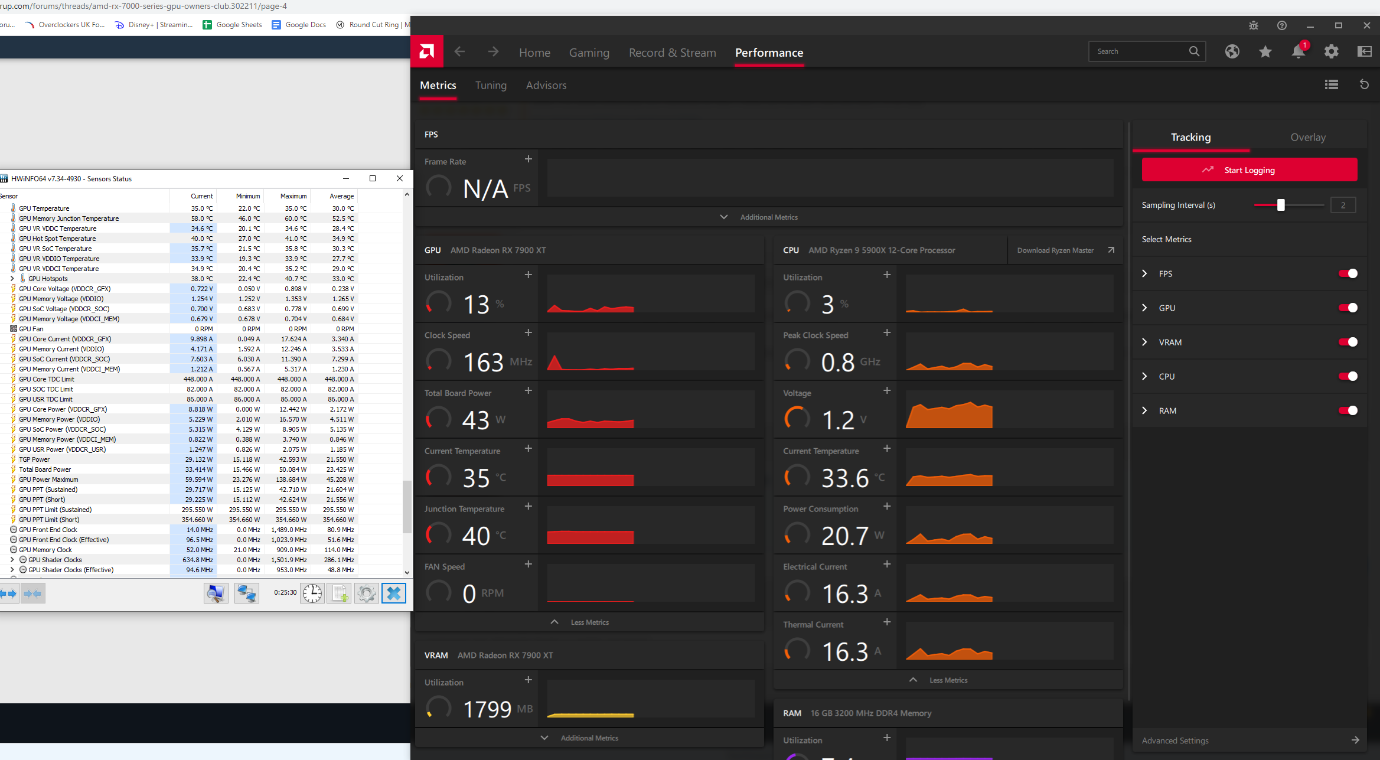Add CPU Voltage with plus icon
Image resolution: width=1380 pixels, height=760 pixels.
(x=887, y=390)
